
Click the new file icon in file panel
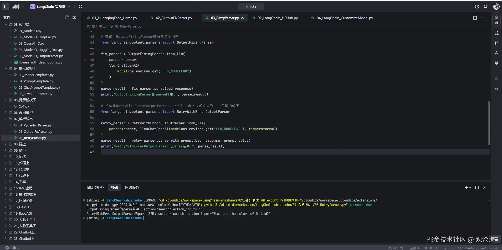click(x=67, y=17)
